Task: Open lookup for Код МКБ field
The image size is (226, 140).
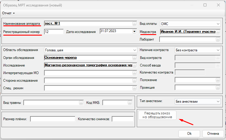Action: coord(130,102)
